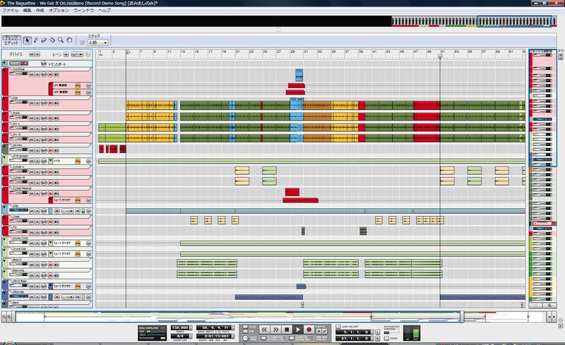This screenshot has height=345, width=565.
Task: Open the ファイル menu
Action: (x=11, y=11)
